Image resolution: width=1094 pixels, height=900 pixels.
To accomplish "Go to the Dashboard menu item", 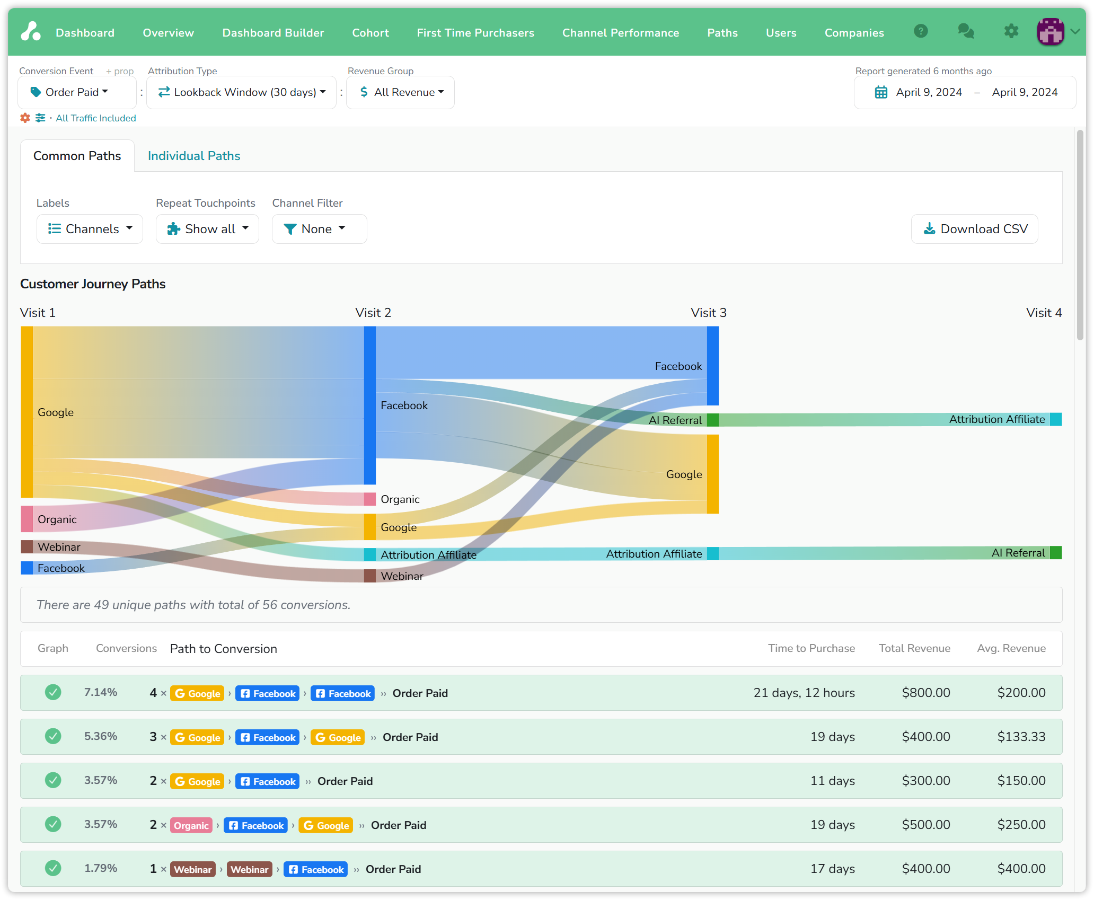I will point(85,32).
